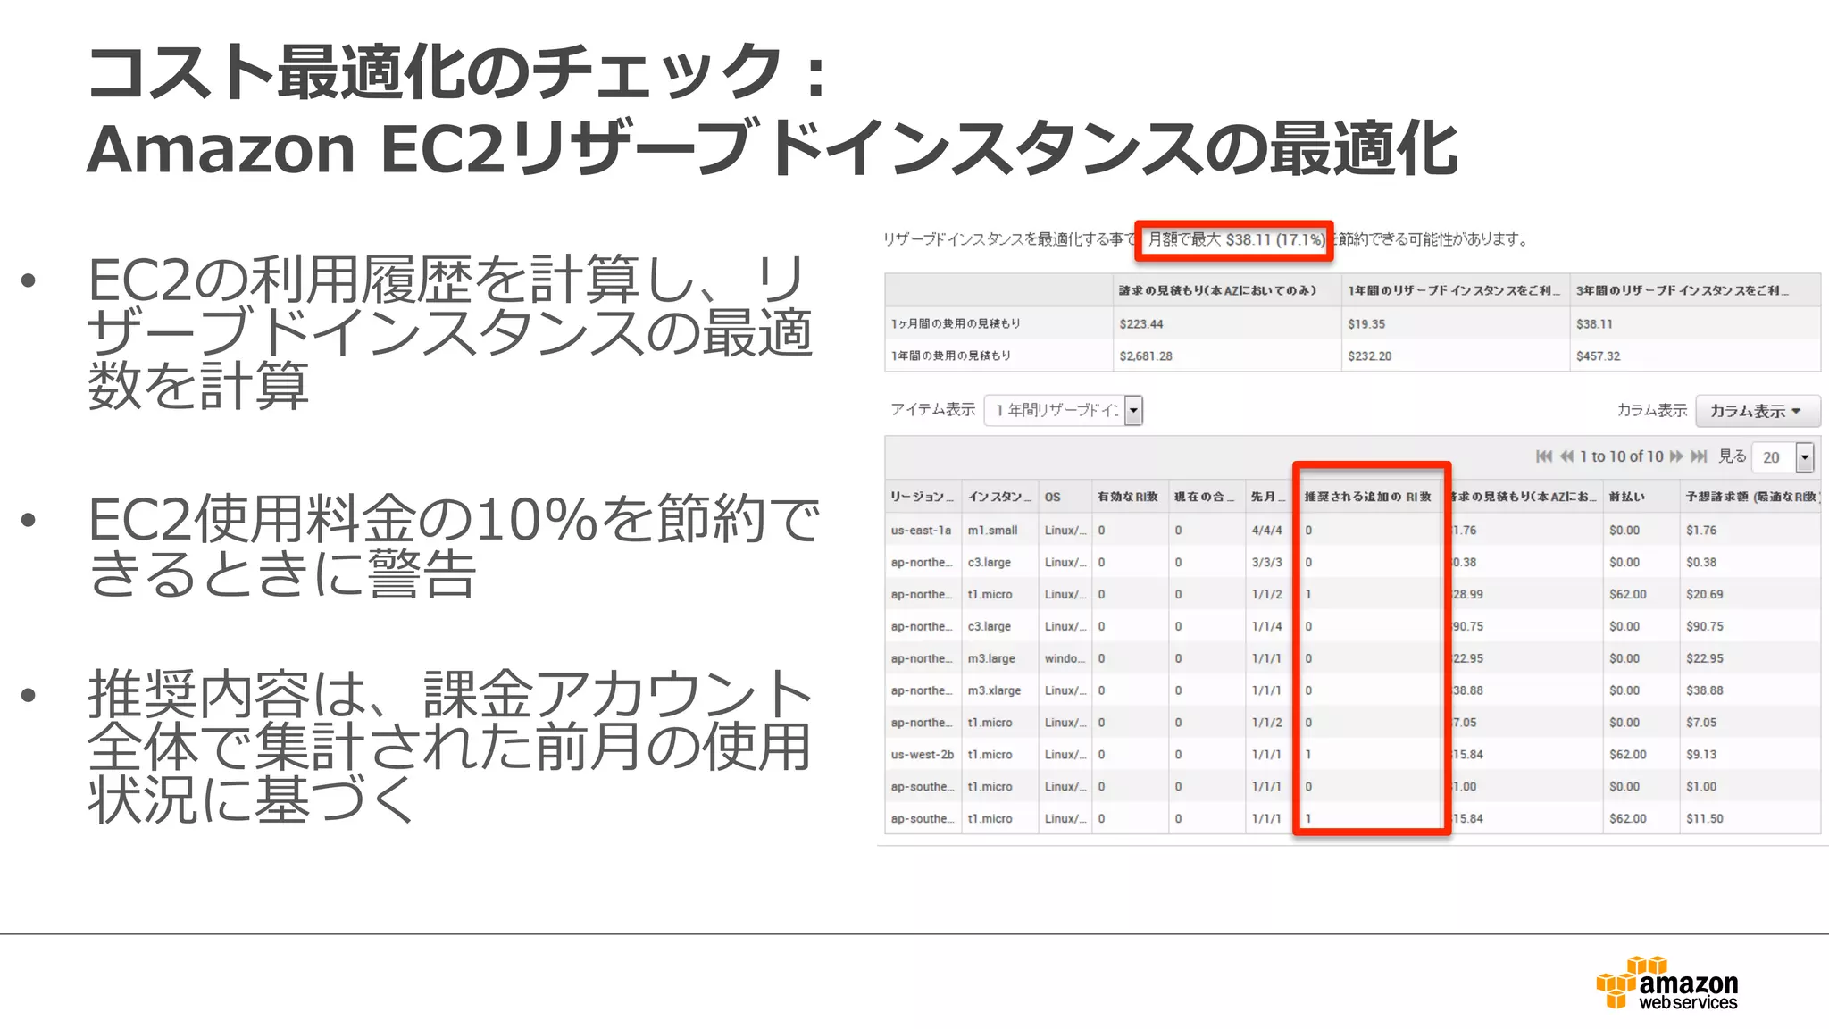This screenshot has width=1829, height=1029.
Task: Select the 1/1/4 last-month cell
Action: 1268,627
